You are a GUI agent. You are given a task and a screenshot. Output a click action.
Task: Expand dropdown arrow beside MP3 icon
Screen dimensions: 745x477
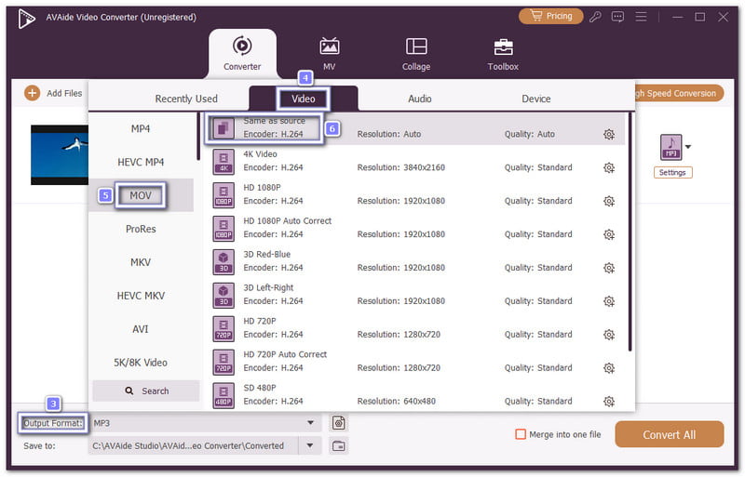coord(688,147)
